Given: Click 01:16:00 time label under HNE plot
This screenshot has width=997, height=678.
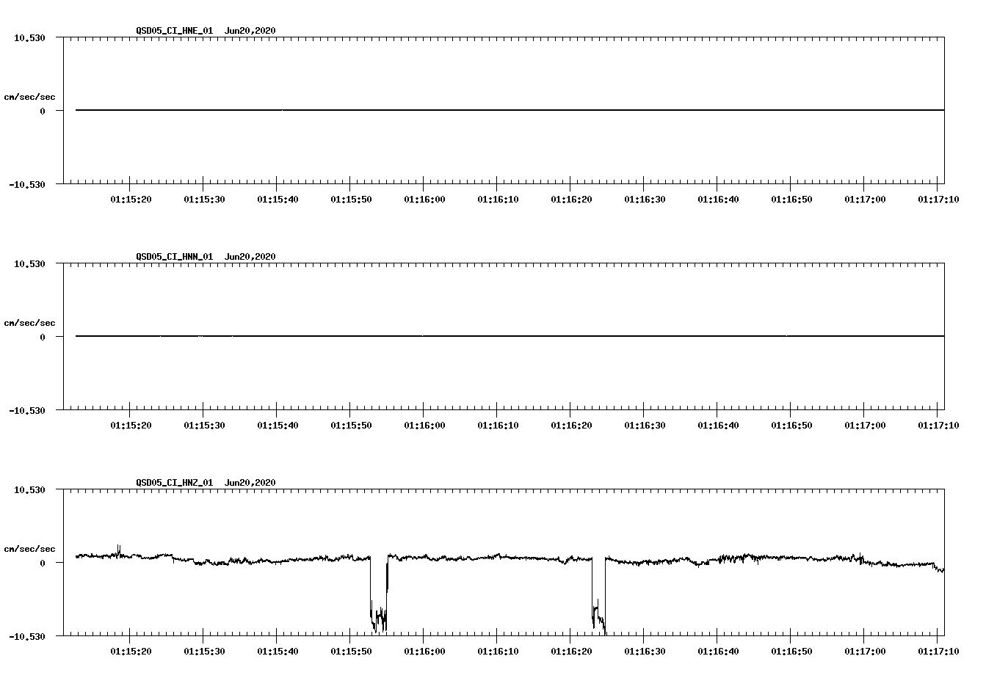Looking at the screenshot, I should click(x=424, y=199).
